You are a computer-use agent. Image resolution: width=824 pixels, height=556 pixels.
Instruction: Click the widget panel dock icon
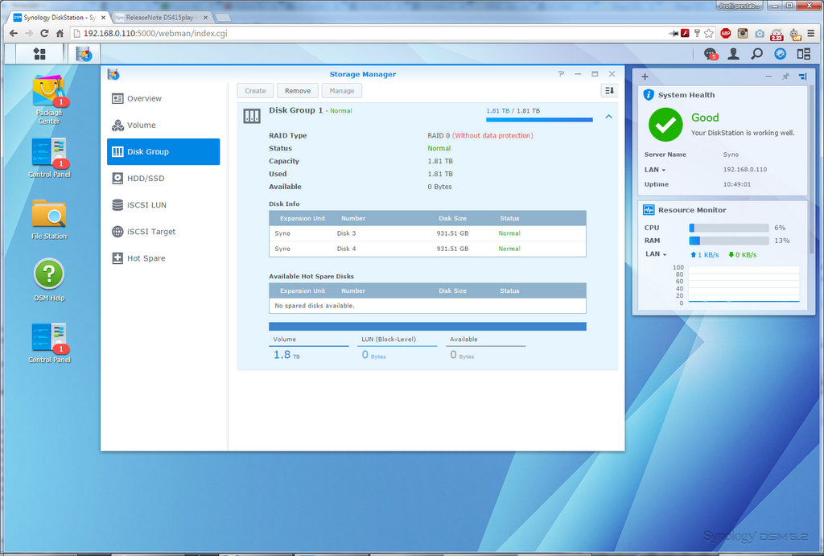tap(802, 76)
